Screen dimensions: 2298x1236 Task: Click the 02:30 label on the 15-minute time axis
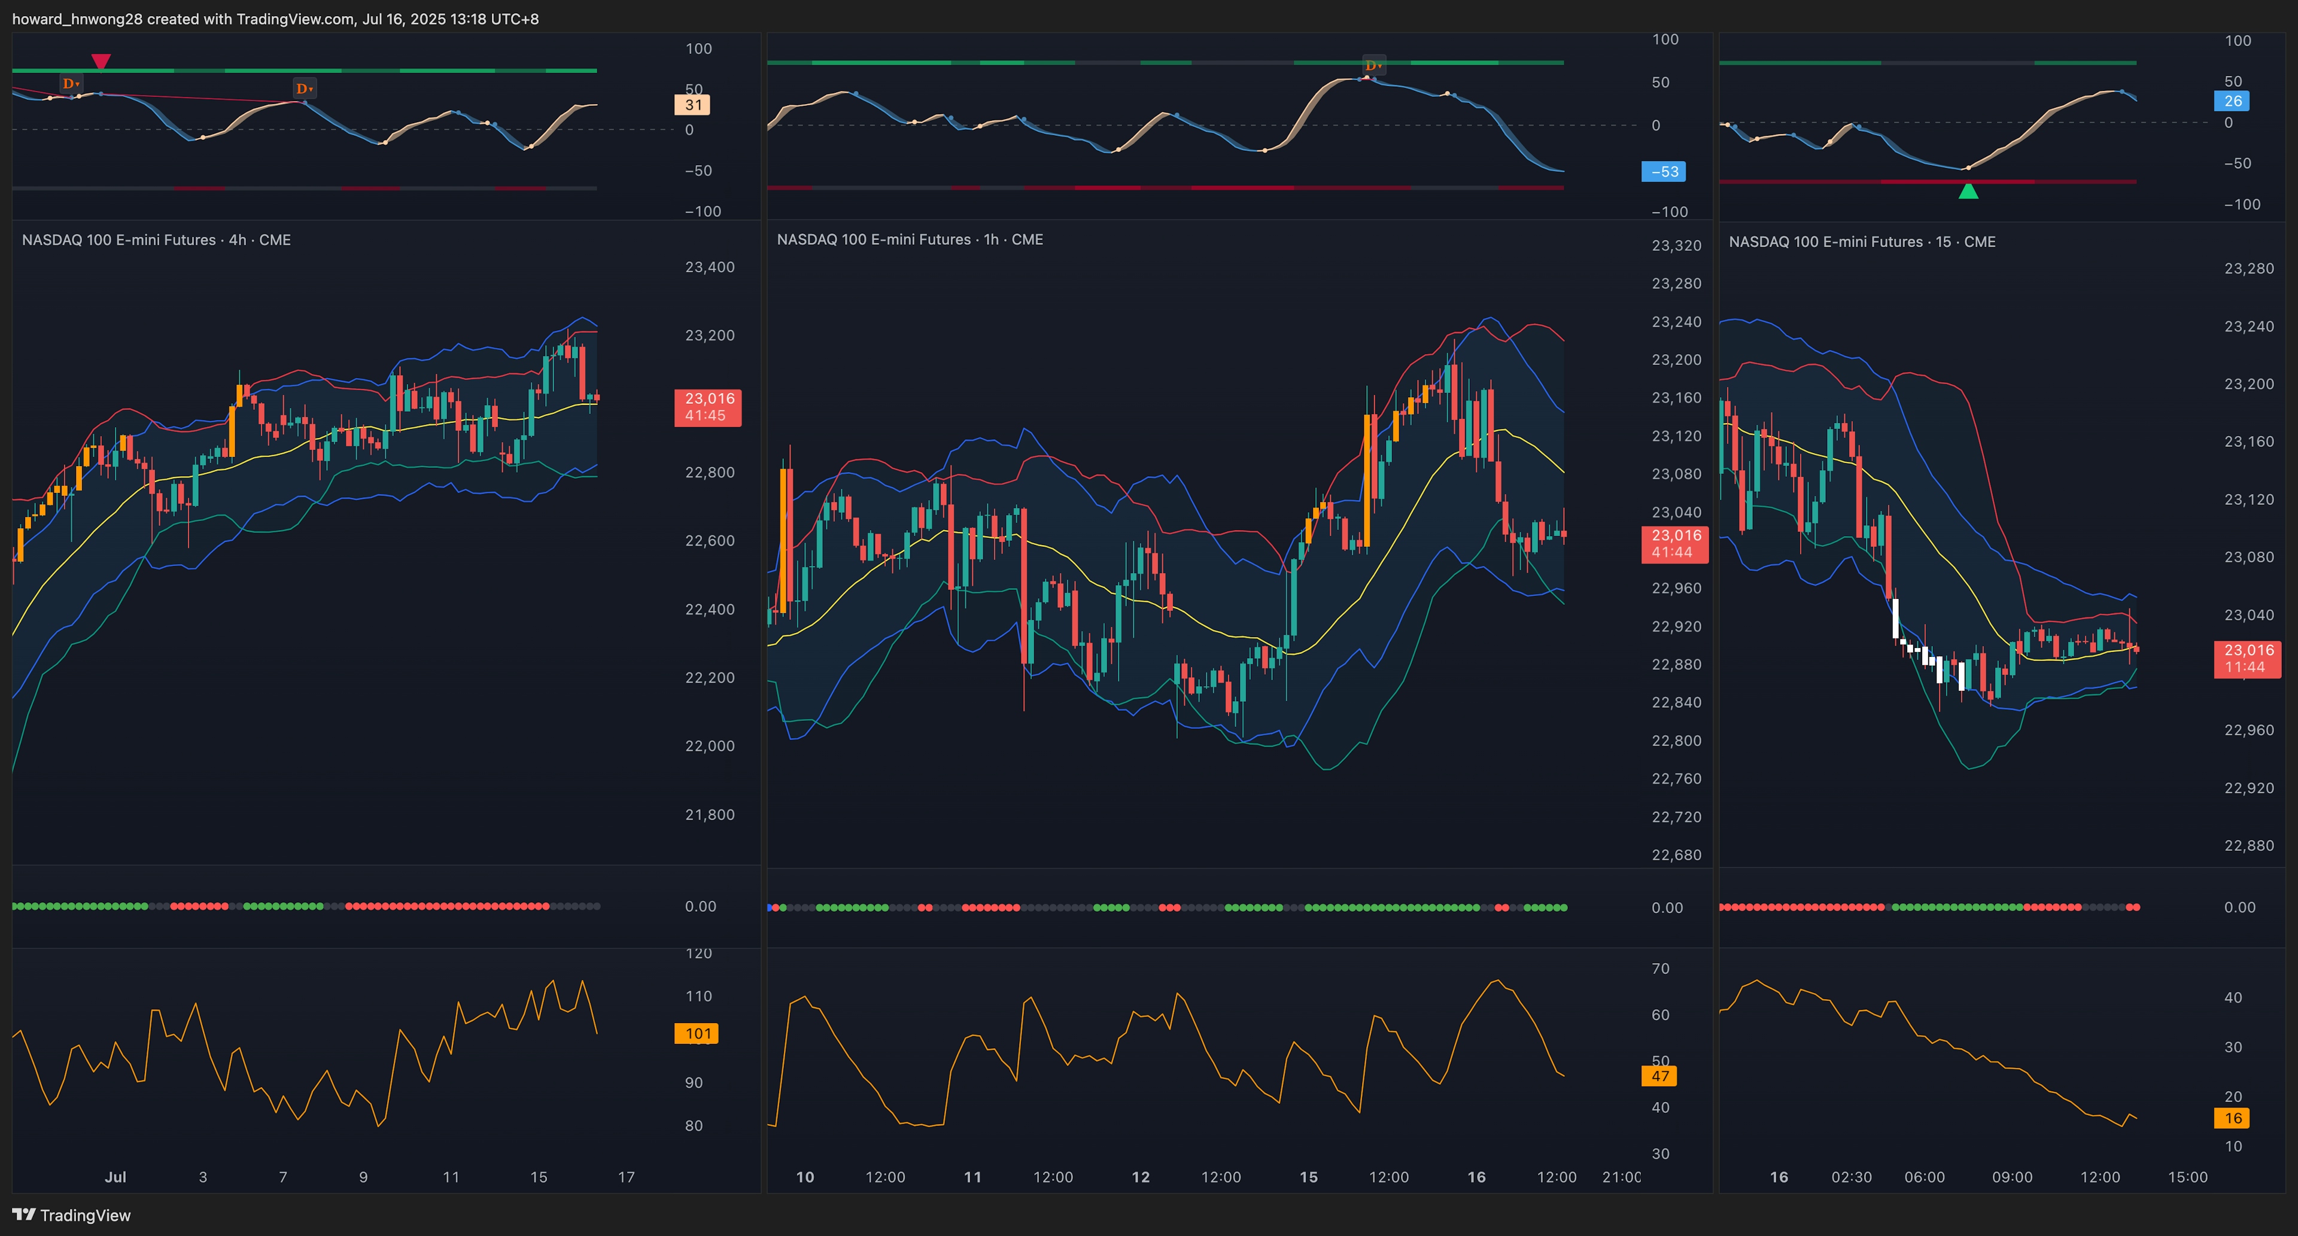click(x=1851, y=1177)
